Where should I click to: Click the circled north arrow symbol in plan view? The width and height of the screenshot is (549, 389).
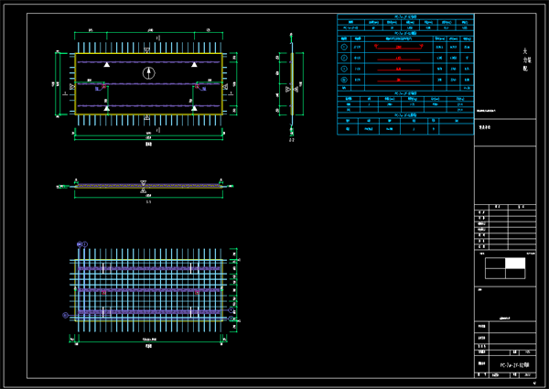click(x=149, y=73)
